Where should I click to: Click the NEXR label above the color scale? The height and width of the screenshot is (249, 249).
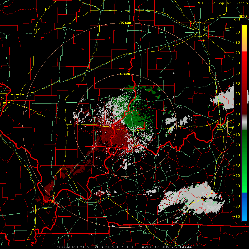tap(243, 17)
